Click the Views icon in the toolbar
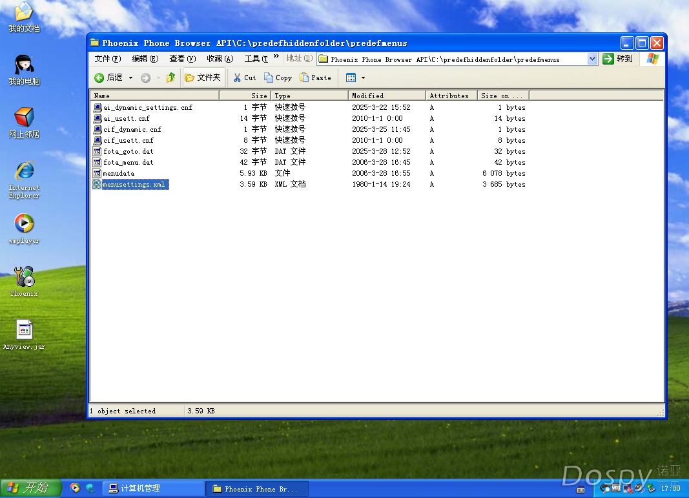This screenshot has width=689, height=498. pyautogui.click(x=351, y=78)
